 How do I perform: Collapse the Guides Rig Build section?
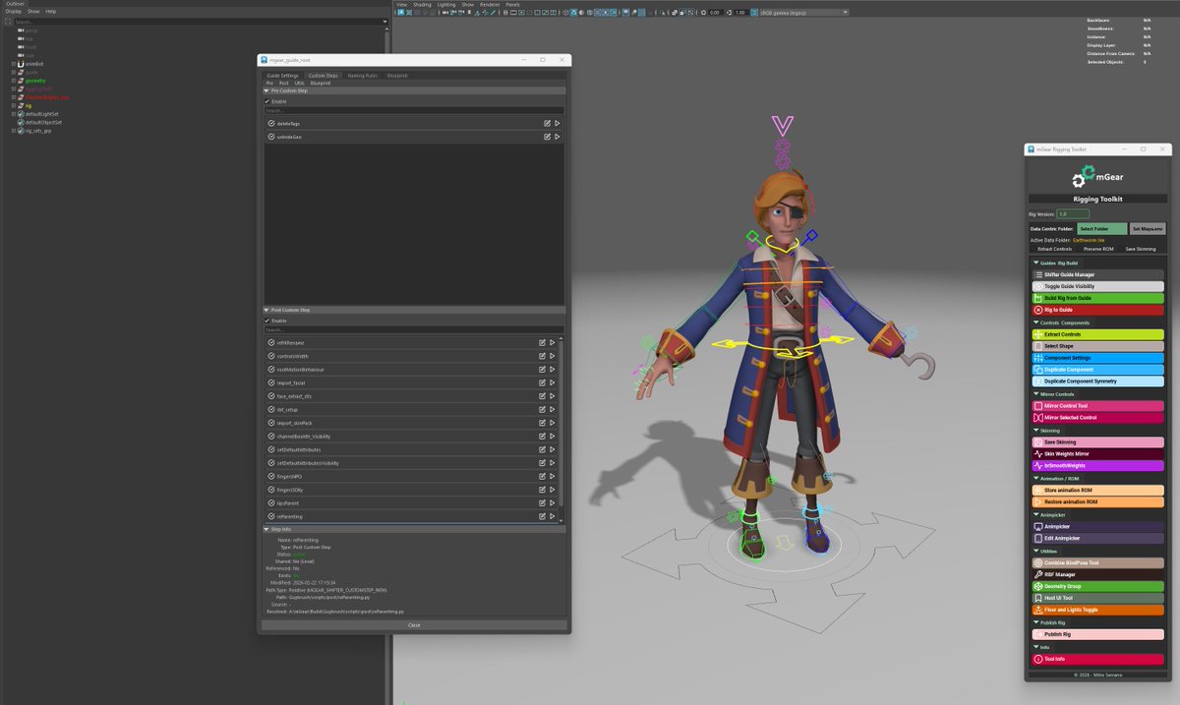tap(1035, 263)
